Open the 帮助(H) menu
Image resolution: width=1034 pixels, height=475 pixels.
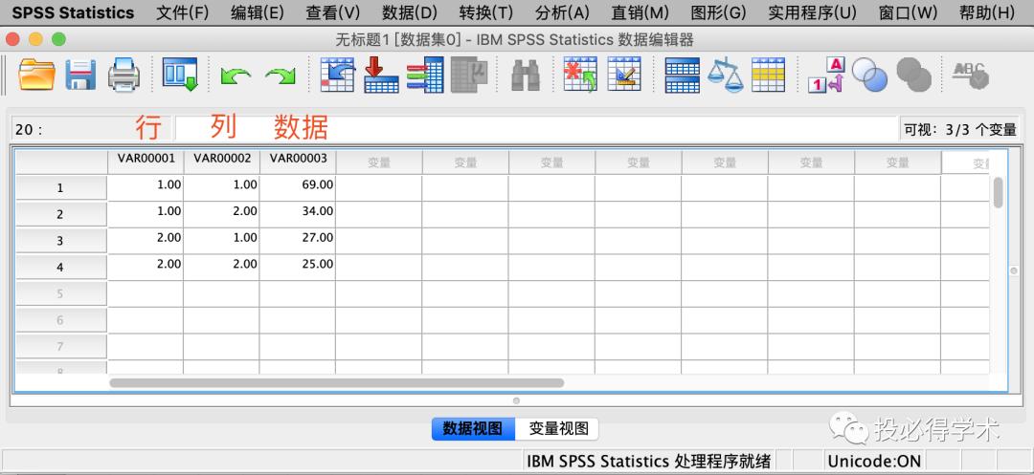click(986, 12)
